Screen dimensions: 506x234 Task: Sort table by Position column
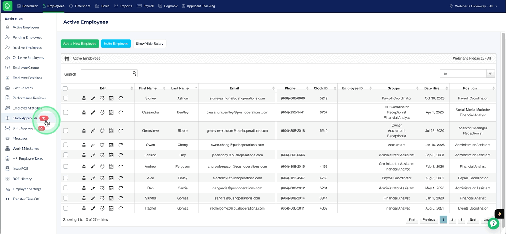point(472,88)
